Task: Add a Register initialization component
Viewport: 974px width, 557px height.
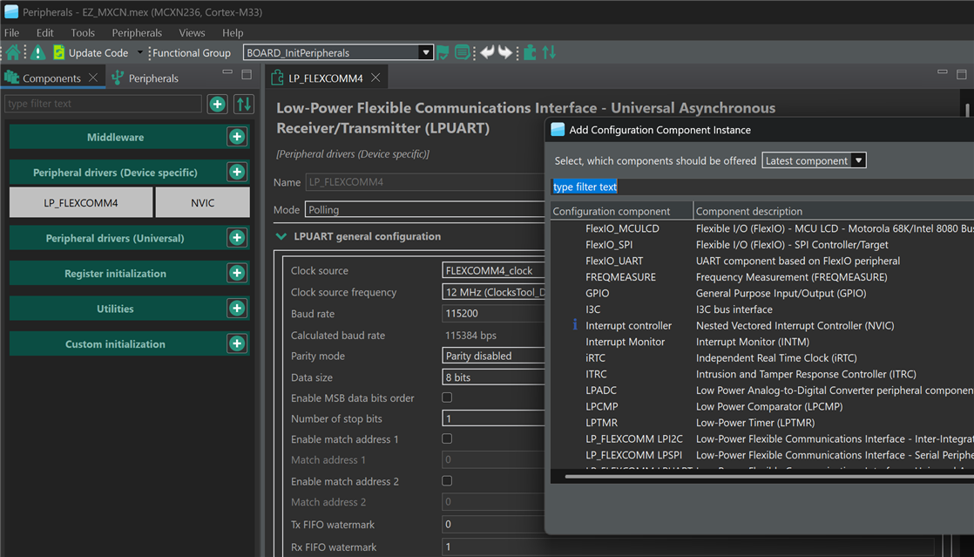Action: tap(237, 273)
